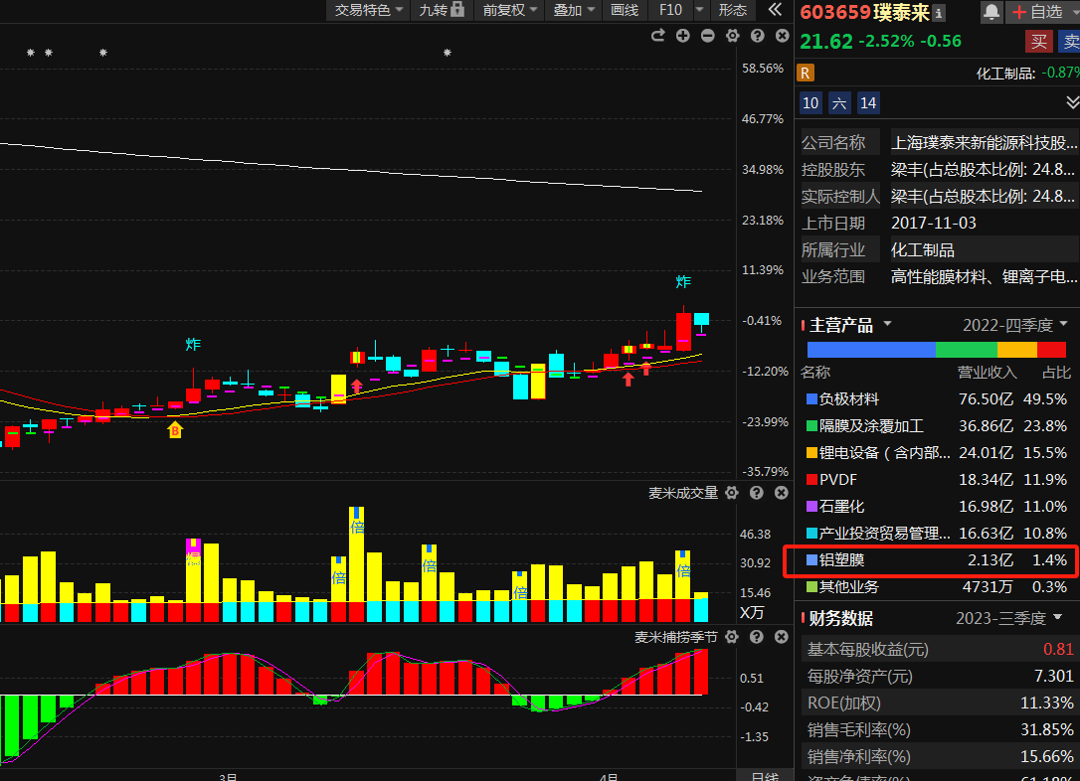This screenshot has width=1080, height=781.
Task: Click the 占比 column header
Action: 1056,373
